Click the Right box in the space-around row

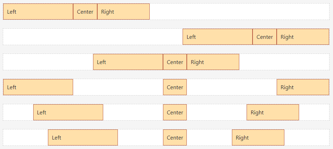tap(273, 112)
